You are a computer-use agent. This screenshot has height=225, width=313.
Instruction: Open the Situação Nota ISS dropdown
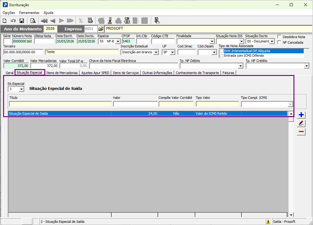click(241, 41)
